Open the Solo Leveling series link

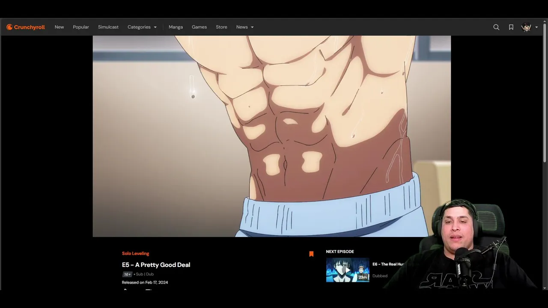(x=135, y=253)
